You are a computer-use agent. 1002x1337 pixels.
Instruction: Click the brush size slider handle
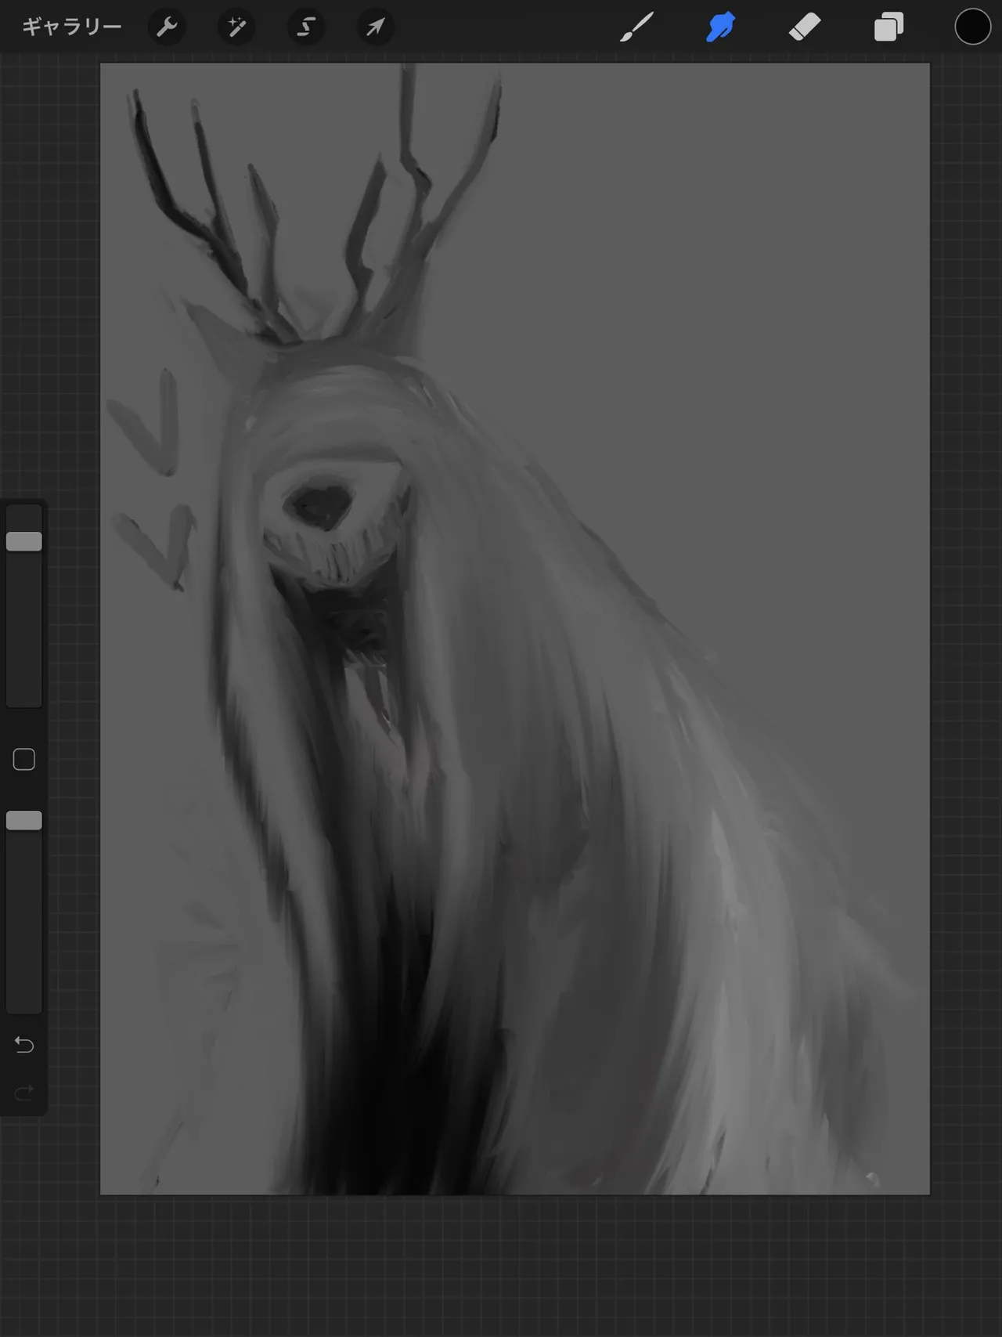tap(24, 541)
